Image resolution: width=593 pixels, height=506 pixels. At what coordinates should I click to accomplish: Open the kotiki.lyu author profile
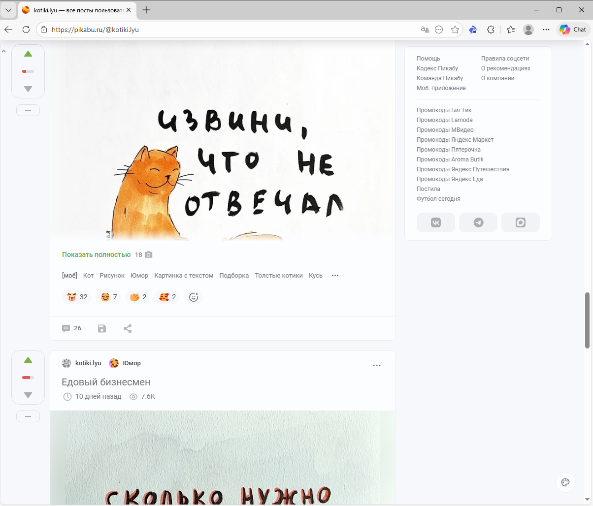[x=88, y=363]
